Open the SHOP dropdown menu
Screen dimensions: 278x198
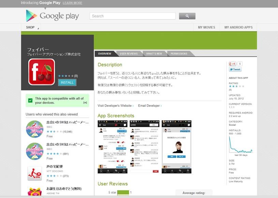[31, 27]
